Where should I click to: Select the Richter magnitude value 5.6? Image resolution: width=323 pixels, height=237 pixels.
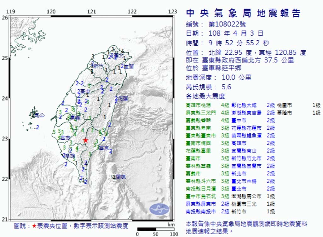[x=226, y=87]
